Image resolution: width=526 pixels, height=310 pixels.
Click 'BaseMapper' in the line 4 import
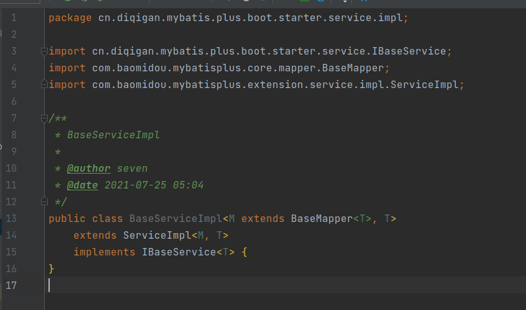pyautogui.click(x=353, y=68)
